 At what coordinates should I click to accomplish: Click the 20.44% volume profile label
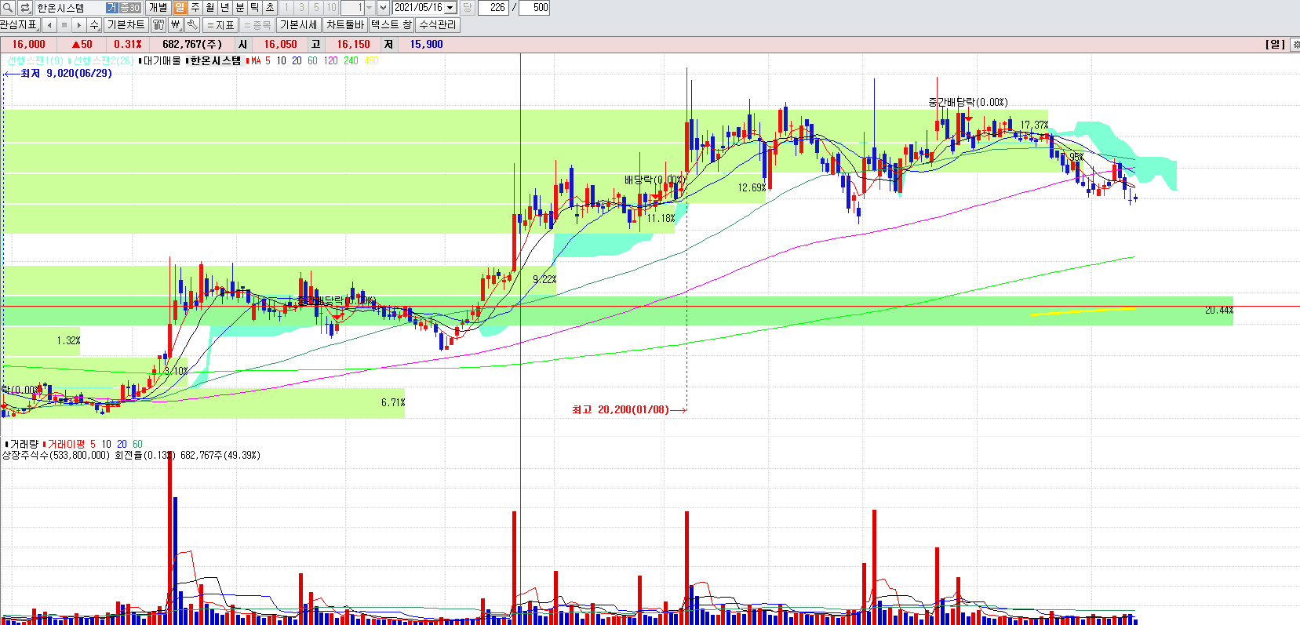1218,311
